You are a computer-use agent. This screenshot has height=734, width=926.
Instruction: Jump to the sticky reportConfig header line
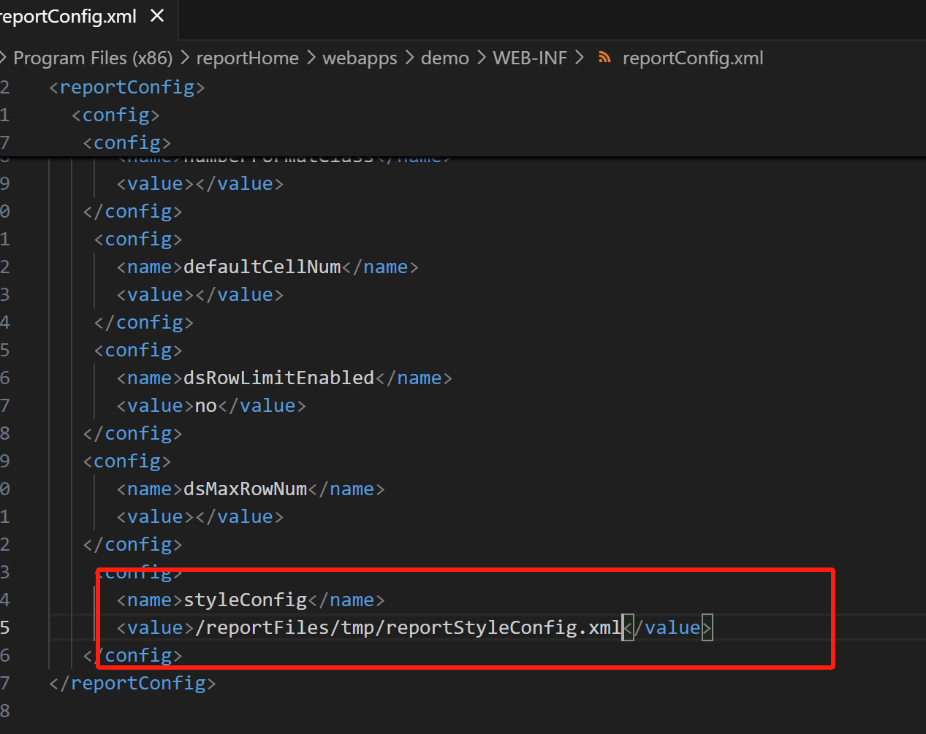pos(127,88)
